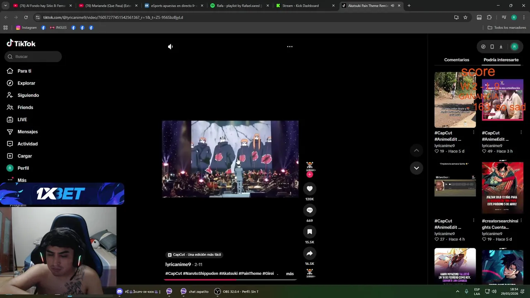Open OBS 32.0.4 in taskbar

(x=236, y=291)
